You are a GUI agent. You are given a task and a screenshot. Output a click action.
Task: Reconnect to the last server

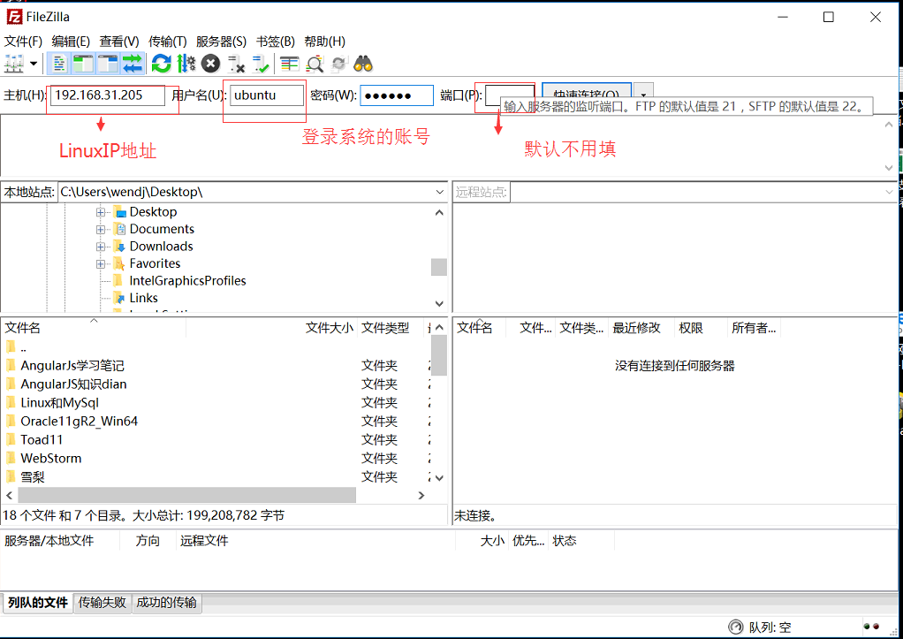[261, 64]
